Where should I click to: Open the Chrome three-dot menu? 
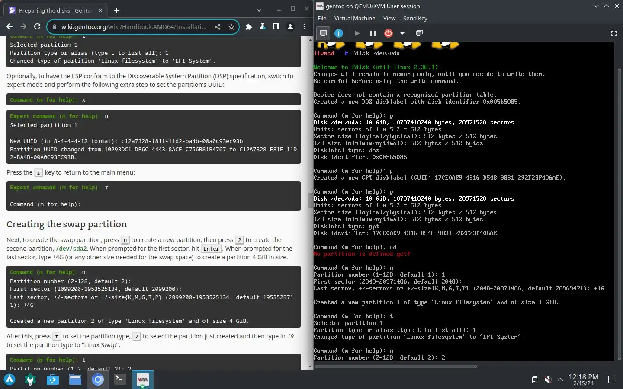click(305, 27)
